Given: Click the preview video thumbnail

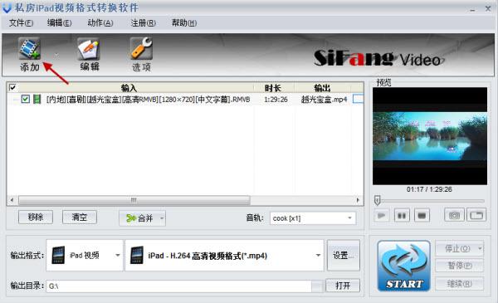Looking at the screenshot, I should 430,136.
